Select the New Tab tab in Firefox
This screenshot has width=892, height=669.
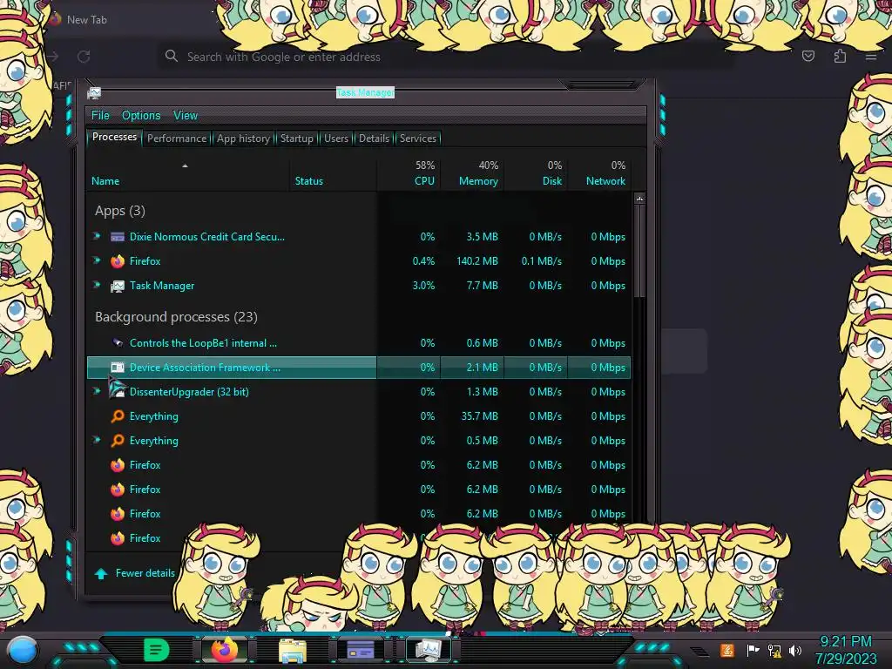86,19
